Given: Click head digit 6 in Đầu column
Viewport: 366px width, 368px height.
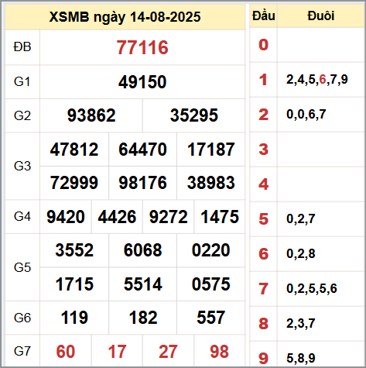Looking at the screenshot, I should [263, 253].
